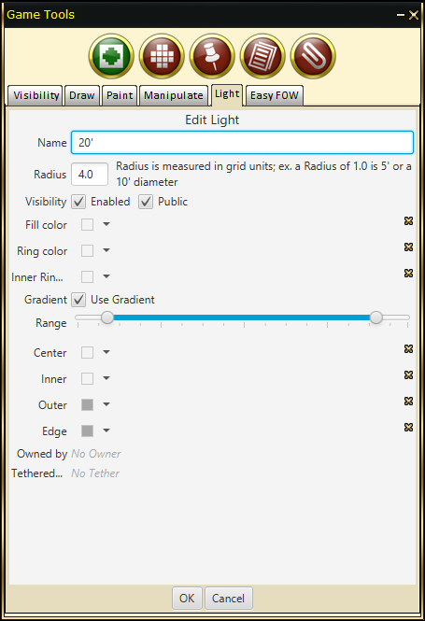Expand the Fill color dropdown arrow
Screen dimensions: 425x621
tap(106, 224)
